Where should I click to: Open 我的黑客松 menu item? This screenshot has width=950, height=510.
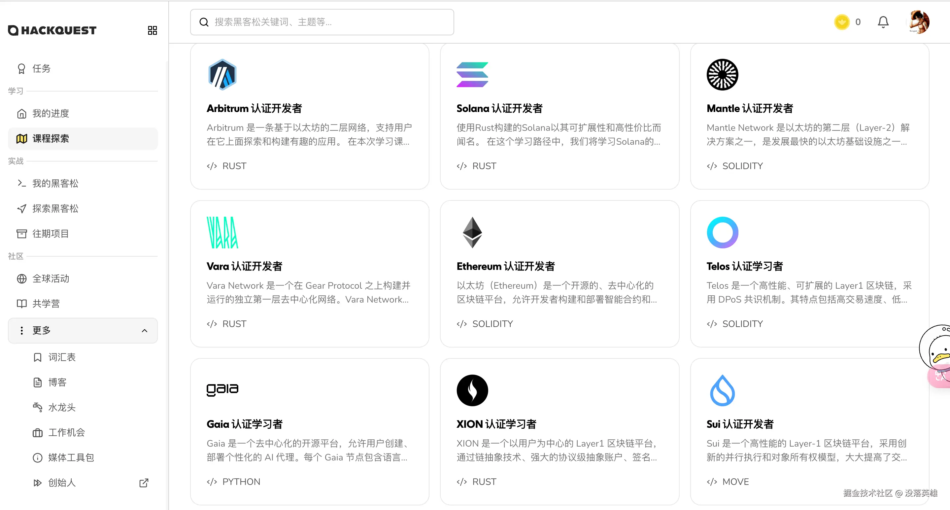click(x=55, y=183)
